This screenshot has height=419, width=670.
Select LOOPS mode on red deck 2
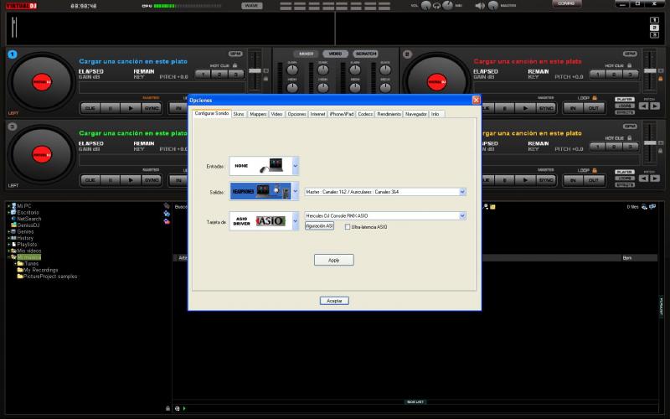[625, 106]
